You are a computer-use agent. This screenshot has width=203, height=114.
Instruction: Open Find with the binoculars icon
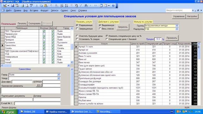point(86,6)
